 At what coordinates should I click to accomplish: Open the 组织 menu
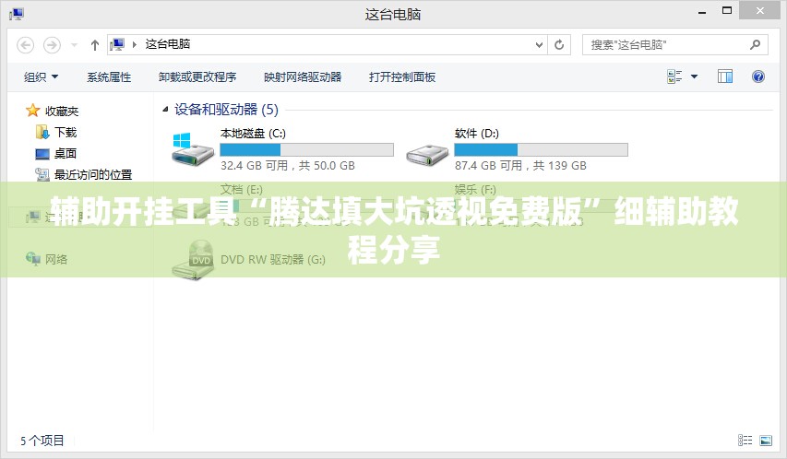click(x=41, y=76)
